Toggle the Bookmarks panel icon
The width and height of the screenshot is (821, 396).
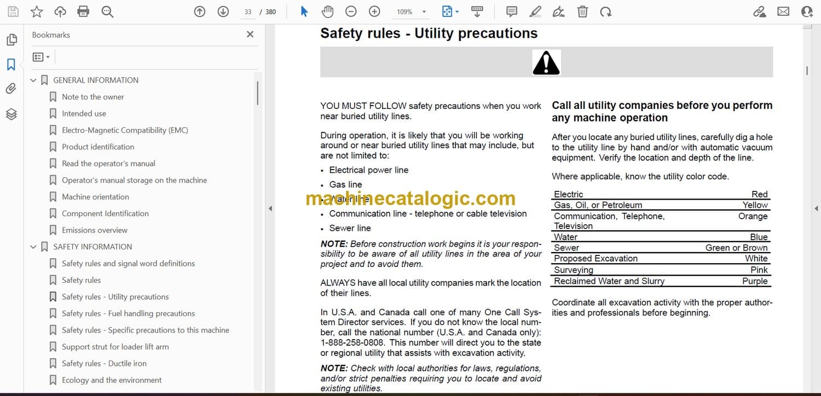point(11,65)
